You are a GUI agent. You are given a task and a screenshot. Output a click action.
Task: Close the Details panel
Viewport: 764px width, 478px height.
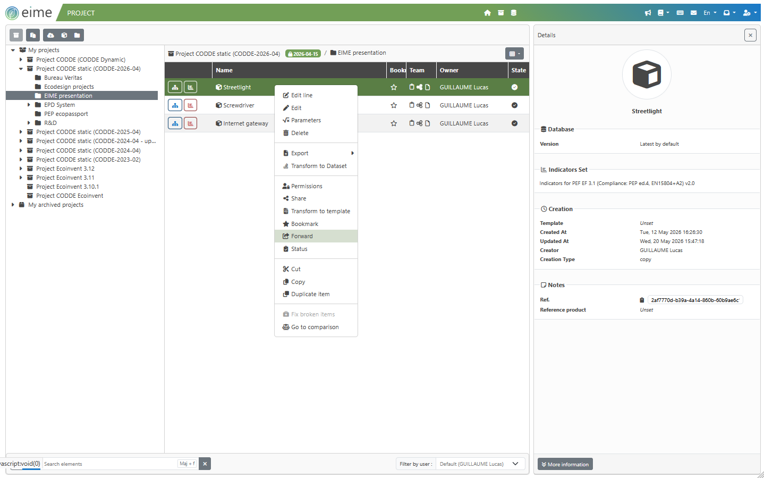point(750,35)
